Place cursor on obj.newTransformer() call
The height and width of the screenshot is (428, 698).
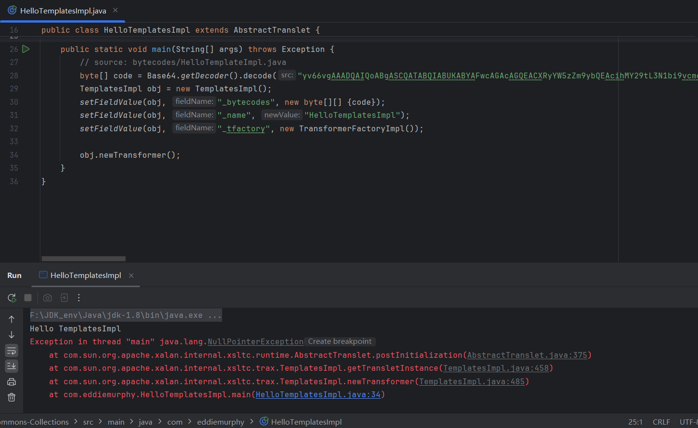[x=130, y=155]
